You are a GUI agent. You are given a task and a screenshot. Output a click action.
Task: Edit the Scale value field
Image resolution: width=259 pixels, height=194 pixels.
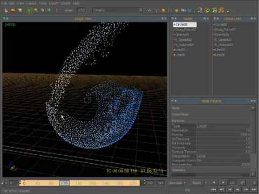point(81,10)
